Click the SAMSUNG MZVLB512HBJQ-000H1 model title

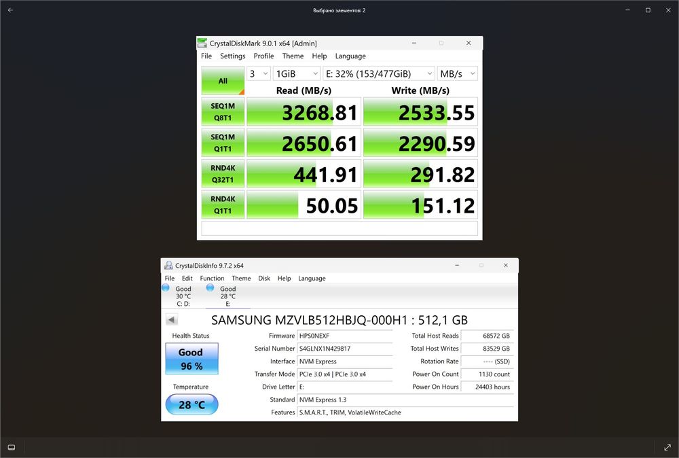(x=339, y=320)
